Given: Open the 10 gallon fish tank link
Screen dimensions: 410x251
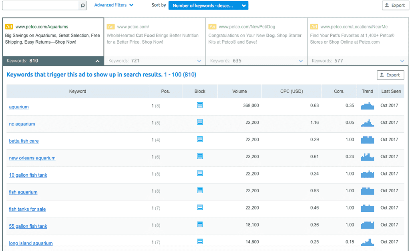Looking at the screenshot, I should 28,175.
